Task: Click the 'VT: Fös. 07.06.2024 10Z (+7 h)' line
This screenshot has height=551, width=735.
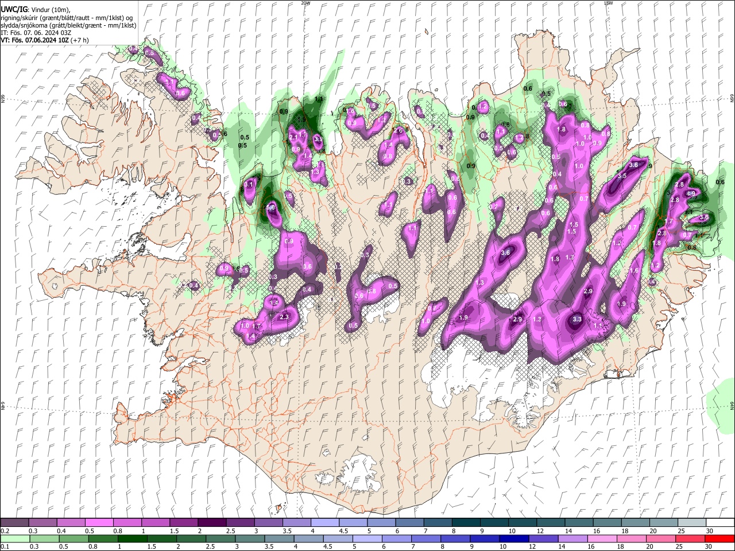Action: click(46, 40)
